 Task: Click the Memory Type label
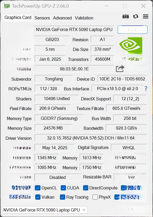pyautogui.click(x=19, y=118)
